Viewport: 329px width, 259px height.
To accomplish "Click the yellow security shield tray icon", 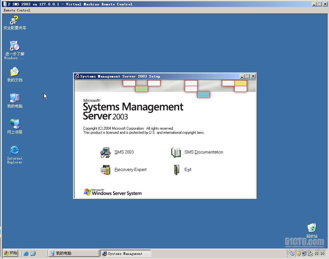I will pos(299,254).
